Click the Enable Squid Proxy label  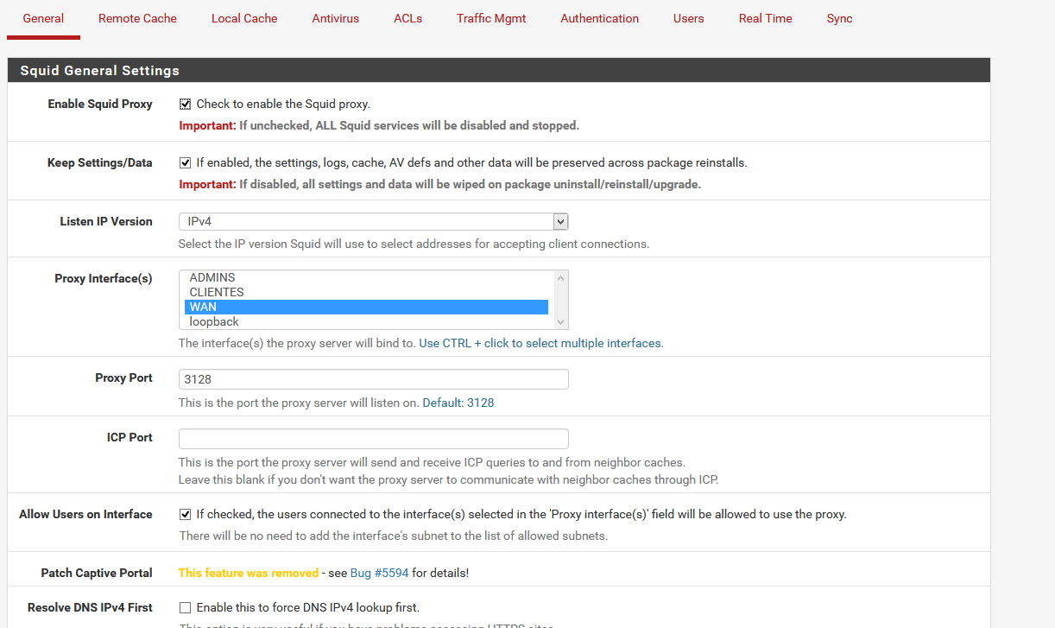(x=100, y=104)
